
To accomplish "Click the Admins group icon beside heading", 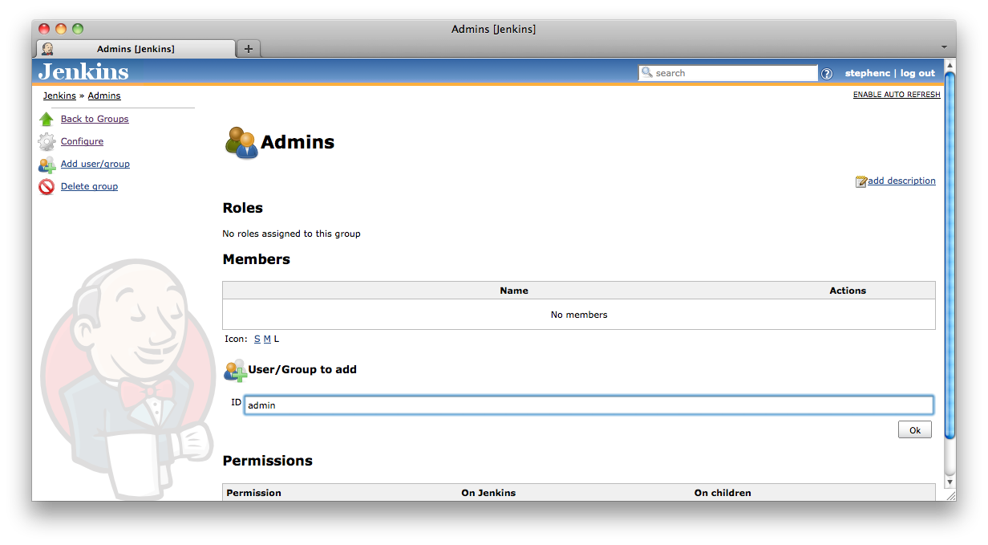I will tap(241, 142).
